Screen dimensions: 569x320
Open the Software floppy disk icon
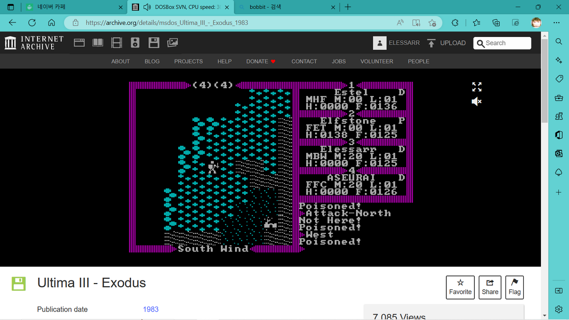154,43
